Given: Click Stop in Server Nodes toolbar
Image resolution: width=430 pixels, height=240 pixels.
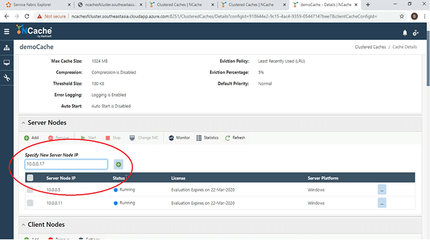Looking at the screenshot, I should (x=113, y=138).
